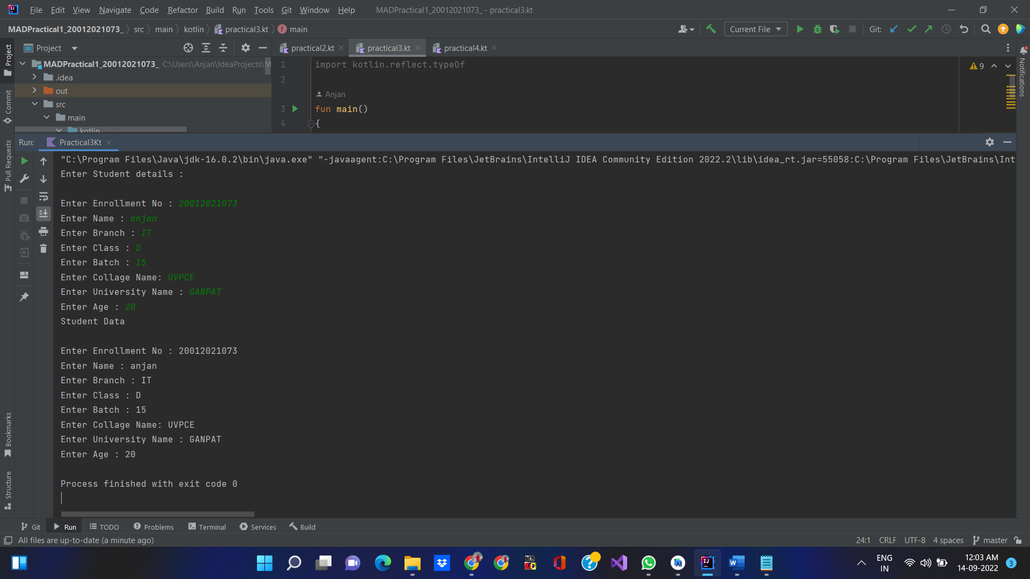Open the Refactor menu
This screenshot has width=1030, height=579.
(x=182, y=10)
